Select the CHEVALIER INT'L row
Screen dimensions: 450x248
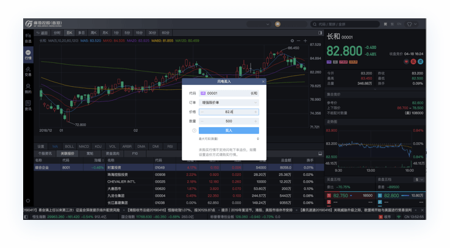click(215, 181)
